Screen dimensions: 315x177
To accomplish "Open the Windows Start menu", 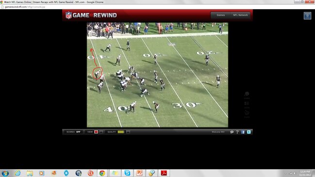I will coord(5,173).
